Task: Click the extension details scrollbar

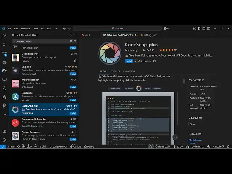Action: pos(184,81)
